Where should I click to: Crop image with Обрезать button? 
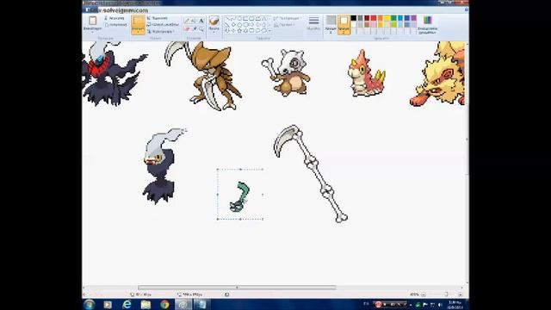(157, 18)
